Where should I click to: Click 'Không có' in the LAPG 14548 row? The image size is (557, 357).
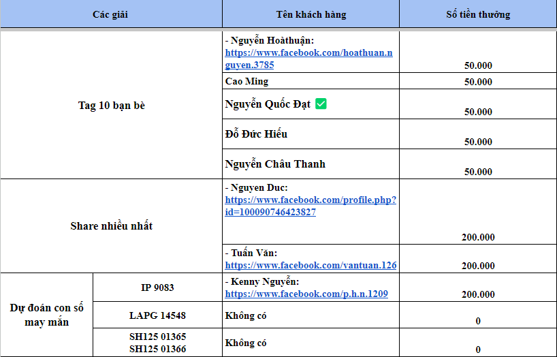[246, 315]
